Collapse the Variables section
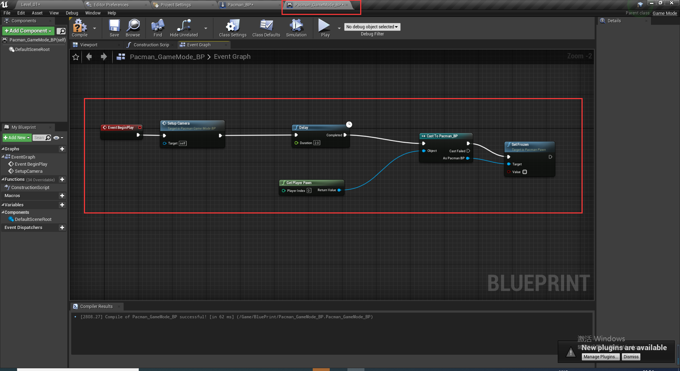The image size is (680, 371). pos(3,205)
